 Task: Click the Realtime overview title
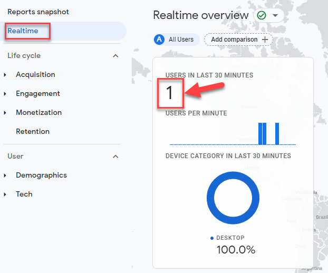[x=201, y=15]
